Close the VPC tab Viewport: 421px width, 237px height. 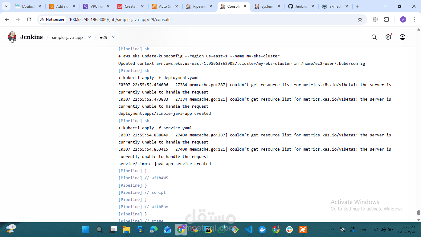click(x=108, y=6)
